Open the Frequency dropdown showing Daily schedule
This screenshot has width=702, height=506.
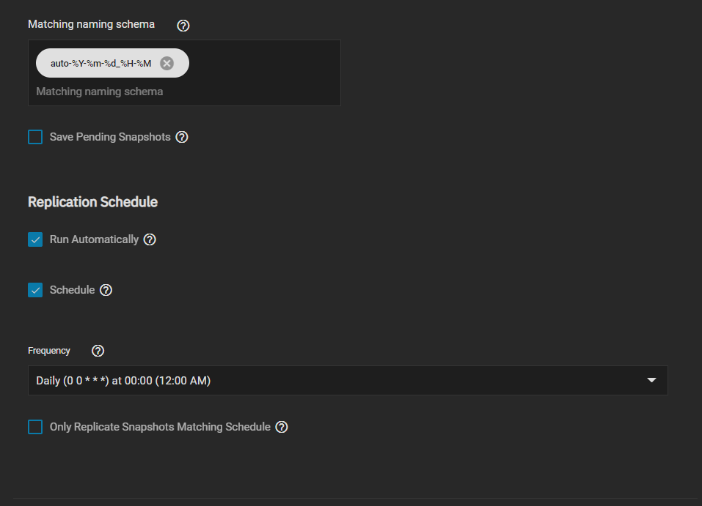point(337,381)
